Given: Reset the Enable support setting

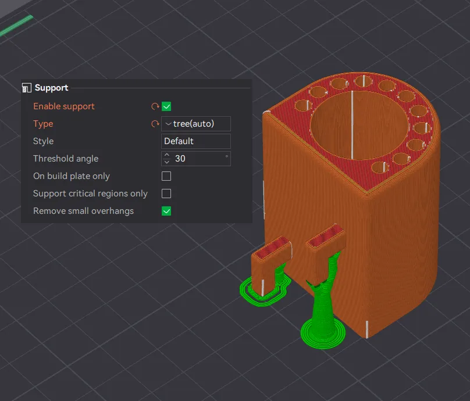Looking at the screenshot, I should click(155, 106).
